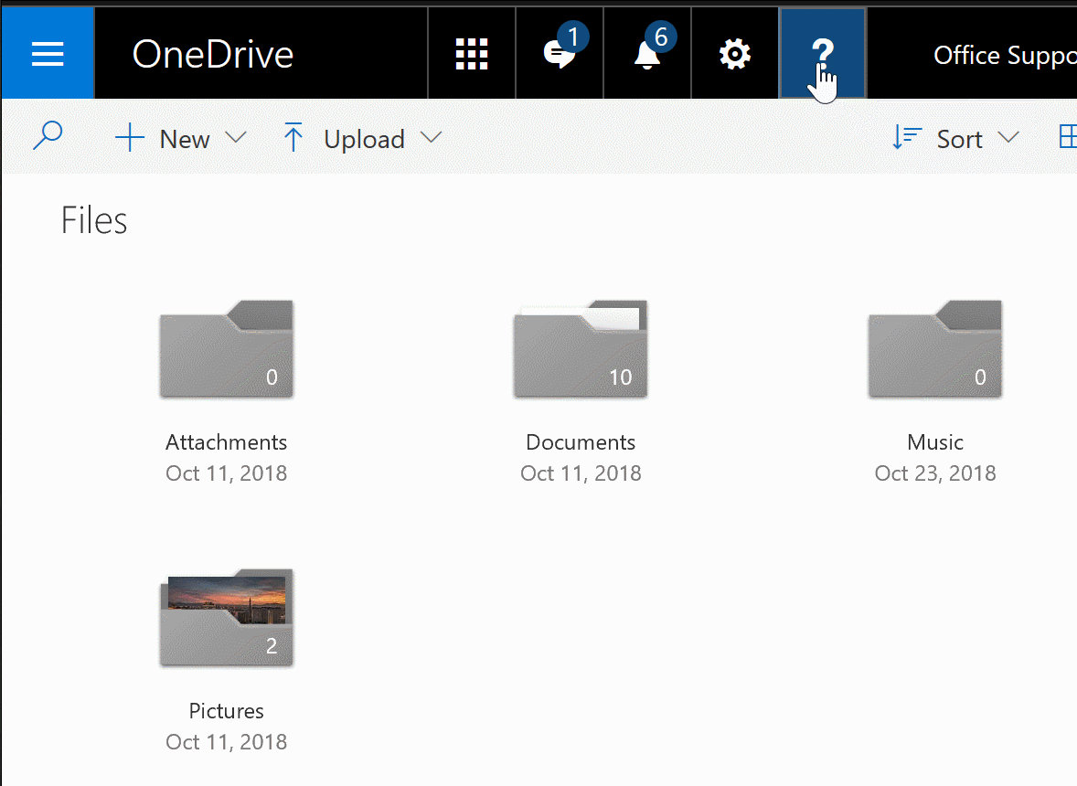Click the upload arrow icon

coord(293,137)
